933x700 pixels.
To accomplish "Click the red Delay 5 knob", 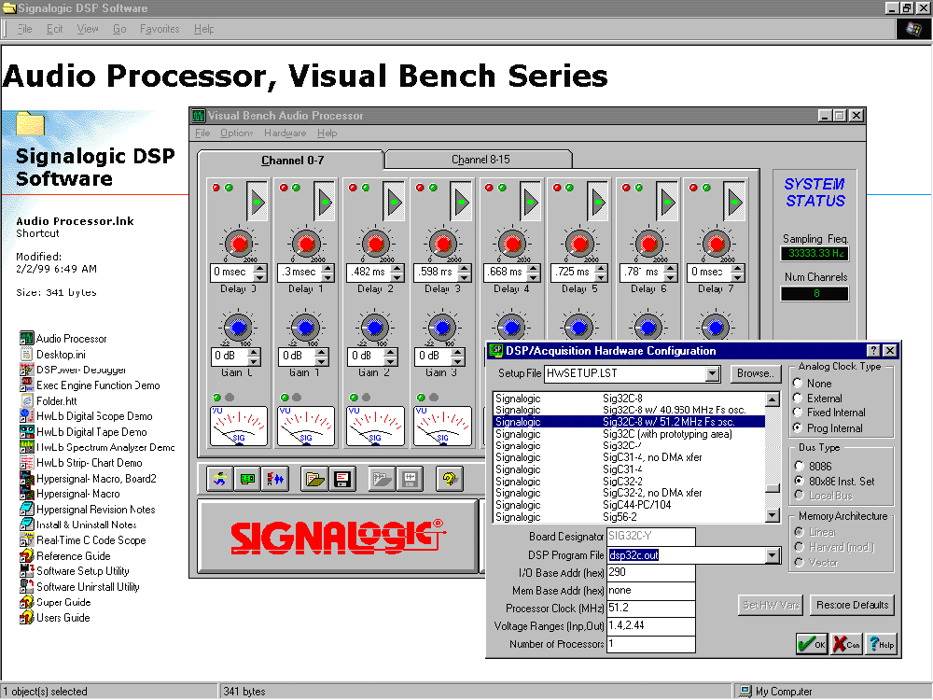I will click(x=579, y=244).
